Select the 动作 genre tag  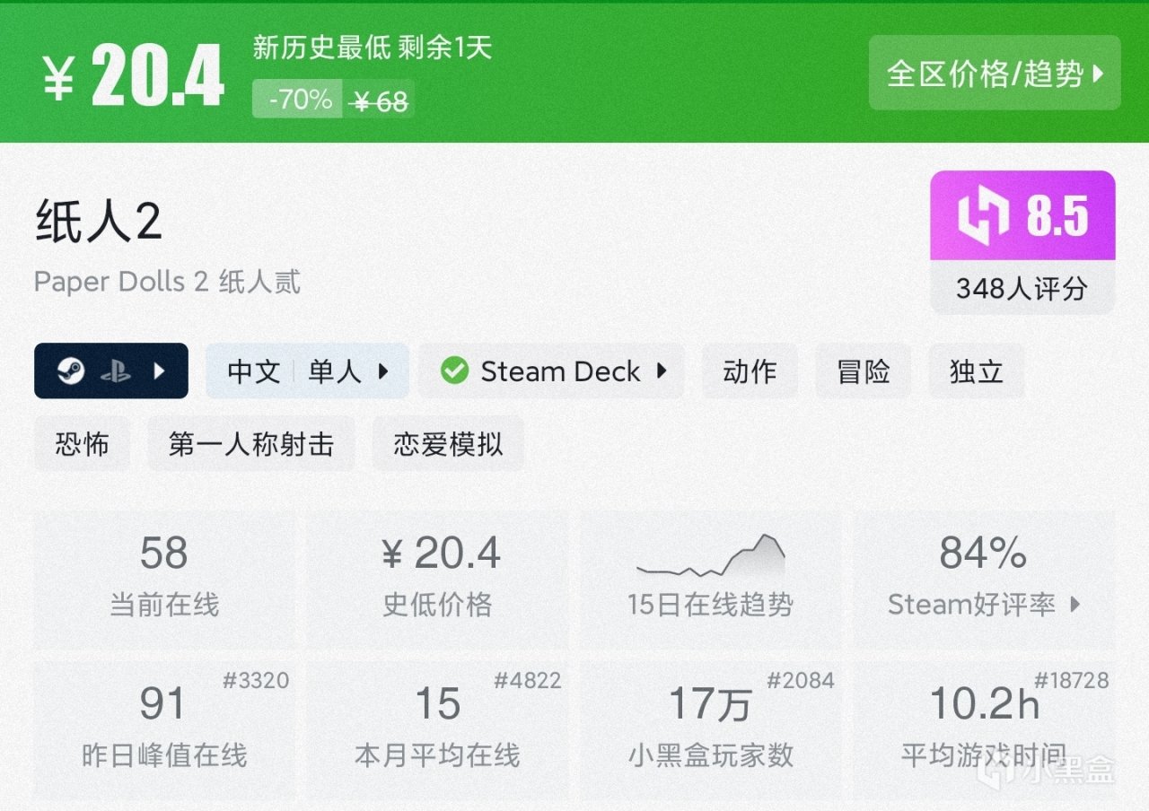tap(750, 371)
